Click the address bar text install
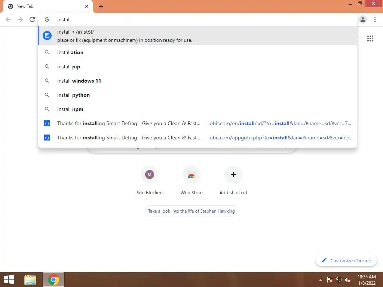 tap(64, 19)
